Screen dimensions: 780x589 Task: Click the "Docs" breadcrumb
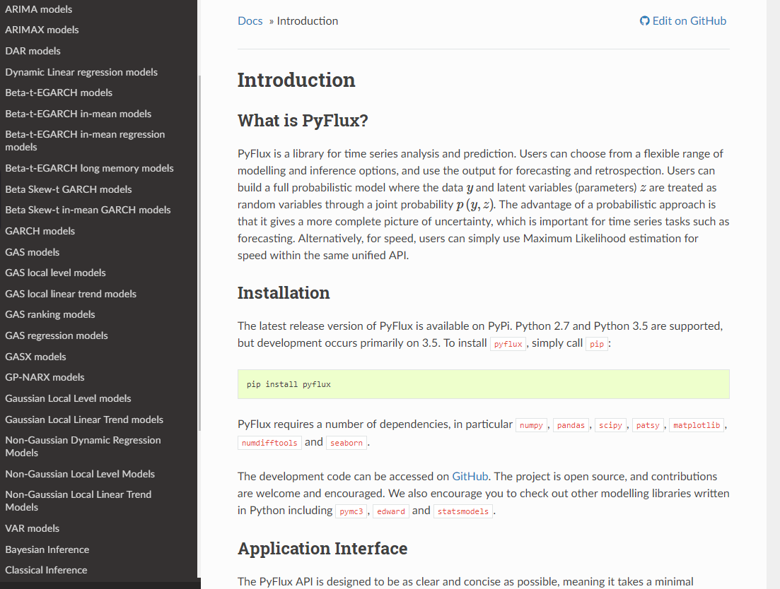(x=250, y=21)
